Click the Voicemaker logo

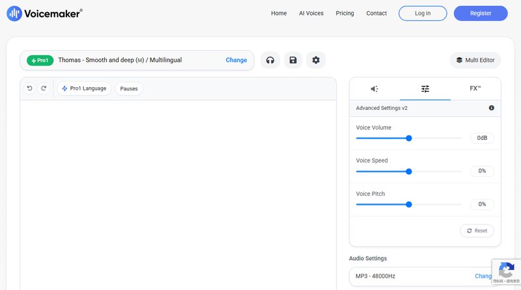pyautogui.click(x=44, y=13)
